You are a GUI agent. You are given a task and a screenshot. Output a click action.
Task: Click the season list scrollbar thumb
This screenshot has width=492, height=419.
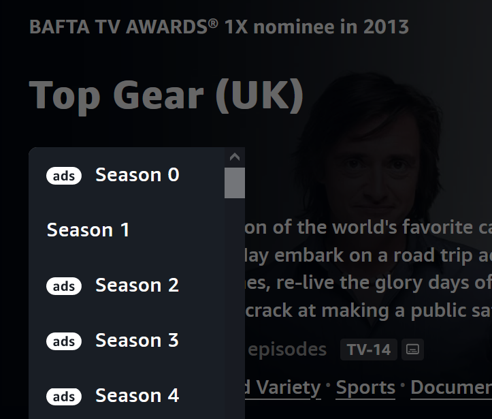point(235,183)
